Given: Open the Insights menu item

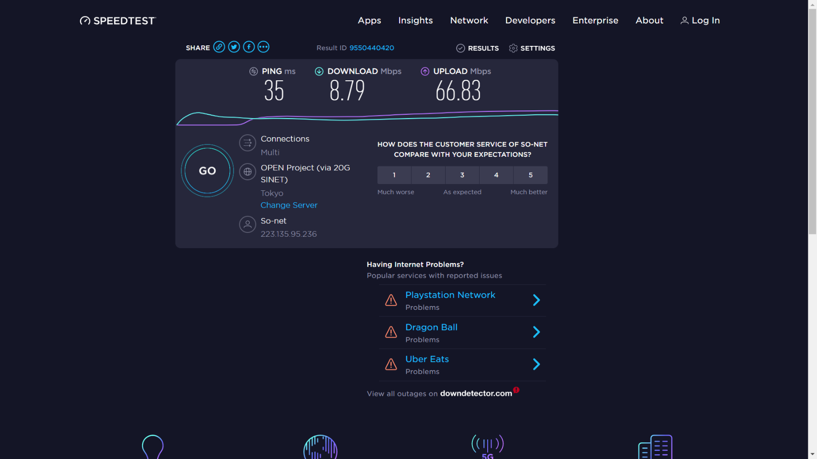Looking at the screenshot, I should (415, 21).
